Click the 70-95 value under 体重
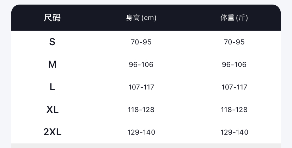The width and height of the screenshot is (292, 148). click(234, 42)
